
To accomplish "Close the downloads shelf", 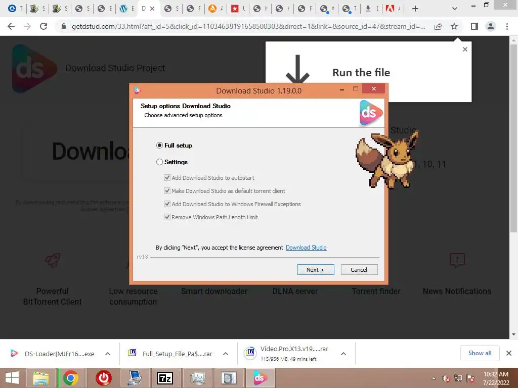I will [x=509, y=353].
